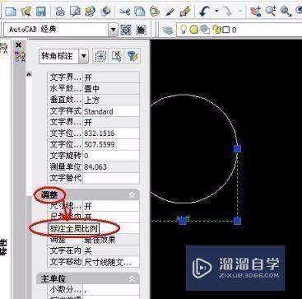Click the Redo arrow icon
This screenshot has width=302, height=299.
tap(227, 12)
